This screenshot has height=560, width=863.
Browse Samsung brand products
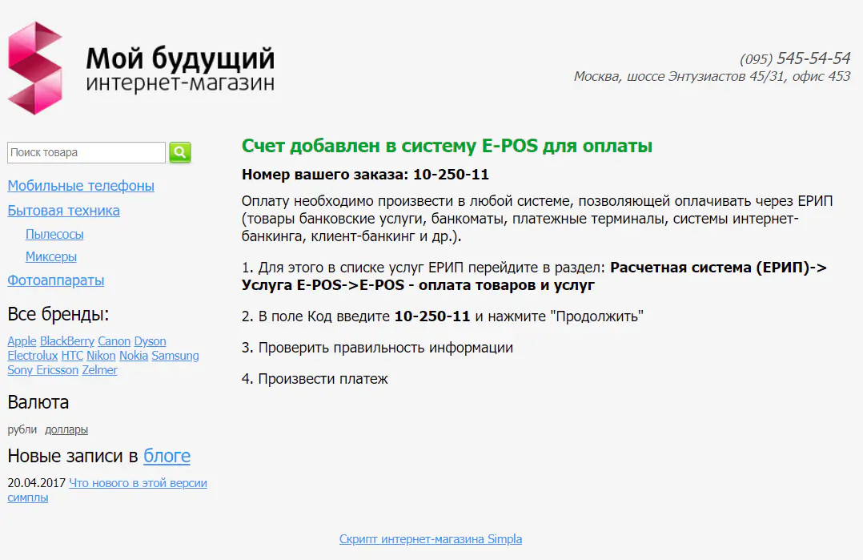pyautogui.click(x=175, y=355)
